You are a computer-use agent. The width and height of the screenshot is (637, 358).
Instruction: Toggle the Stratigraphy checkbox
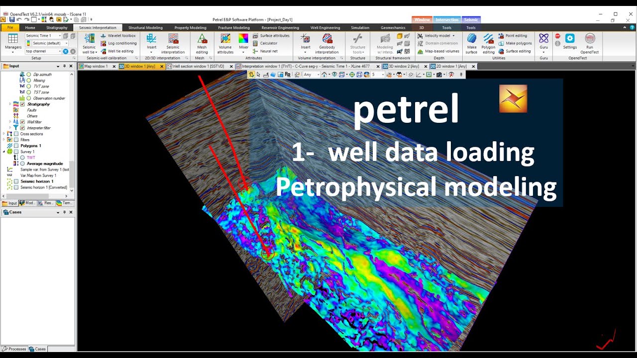click(22, 104)
